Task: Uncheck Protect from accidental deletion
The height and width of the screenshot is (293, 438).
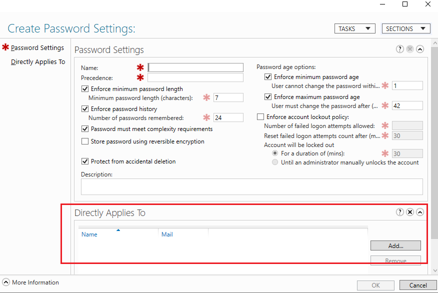Action: (x=85, y=161)
